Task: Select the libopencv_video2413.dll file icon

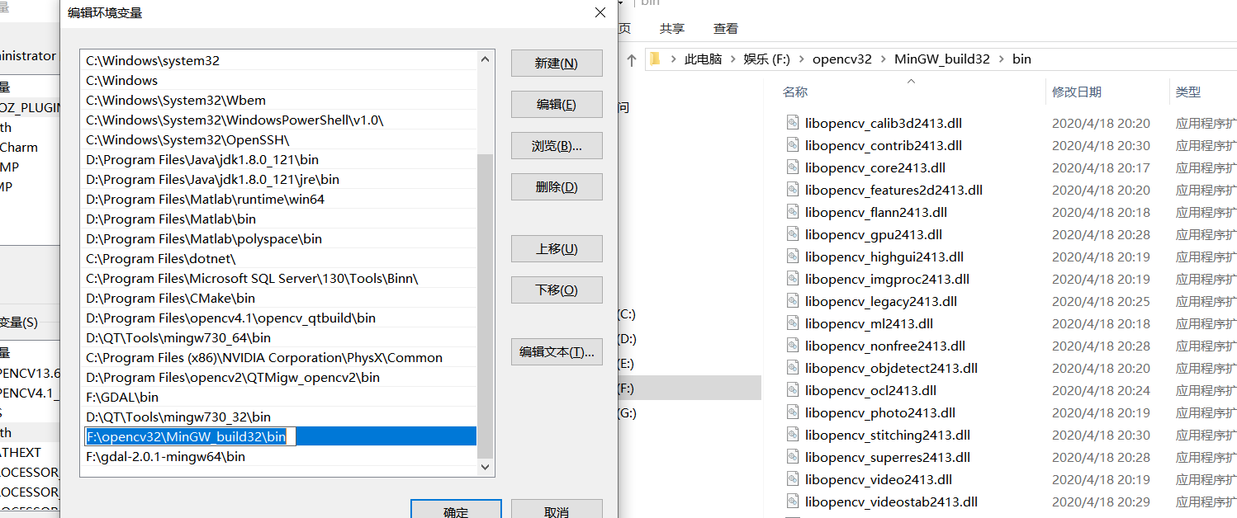Action: 793,480
